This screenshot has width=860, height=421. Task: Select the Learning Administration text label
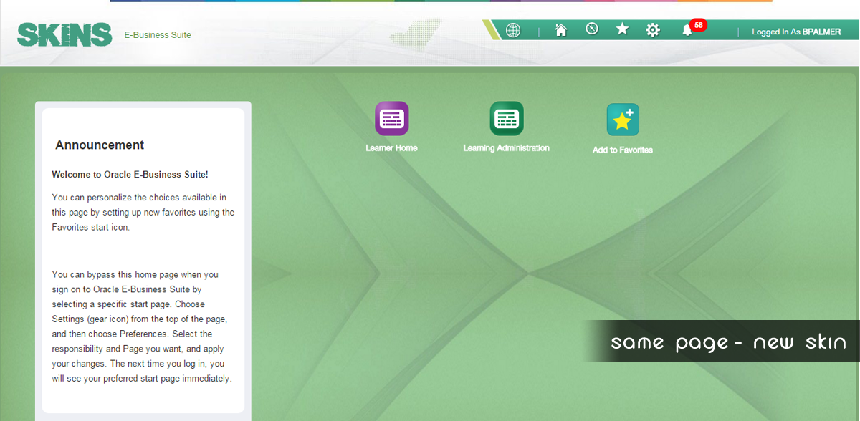[506, 148]
